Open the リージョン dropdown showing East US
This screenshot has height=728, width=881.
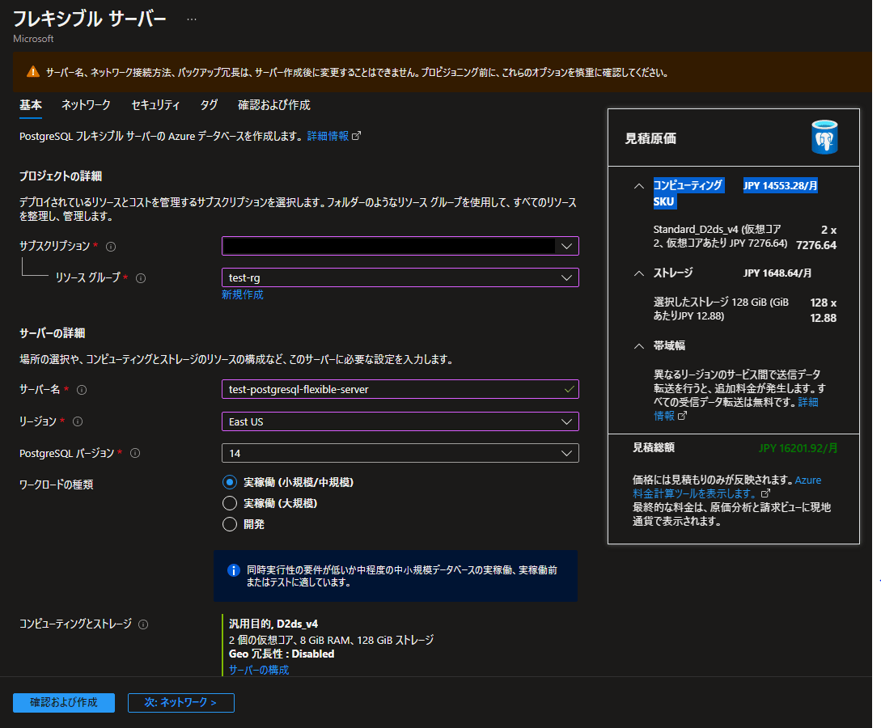[400, 422]
